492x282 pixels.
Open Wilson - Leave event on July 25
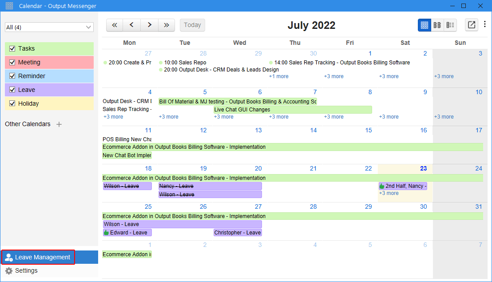(183, 224)
